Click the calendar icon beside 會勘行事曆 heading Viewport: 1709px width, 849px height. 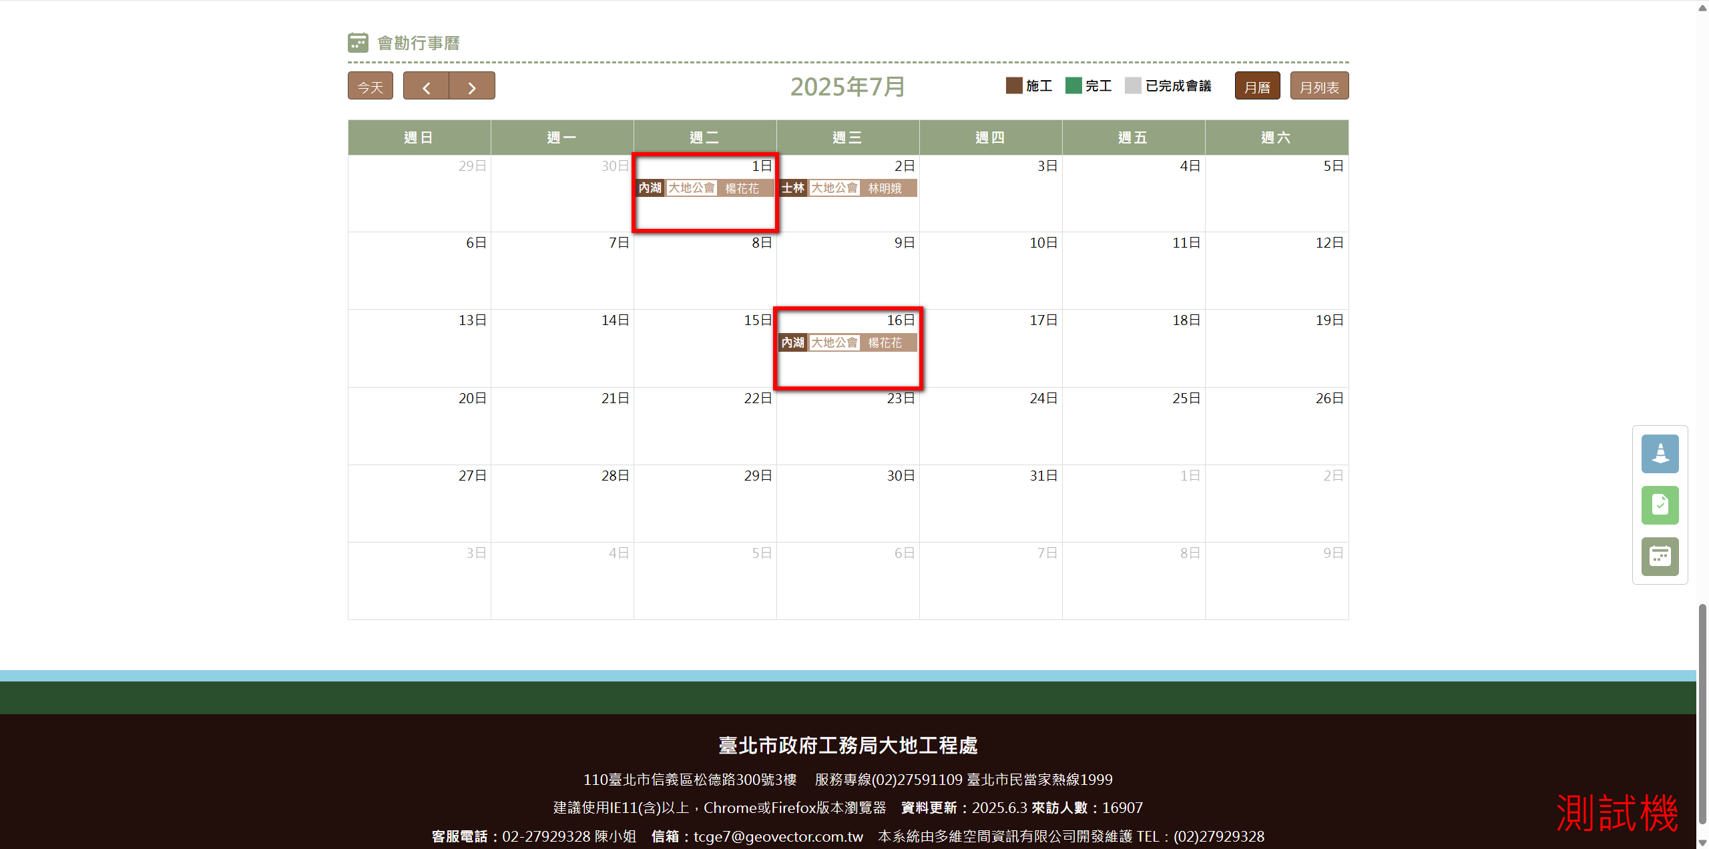tap(358, 43)
